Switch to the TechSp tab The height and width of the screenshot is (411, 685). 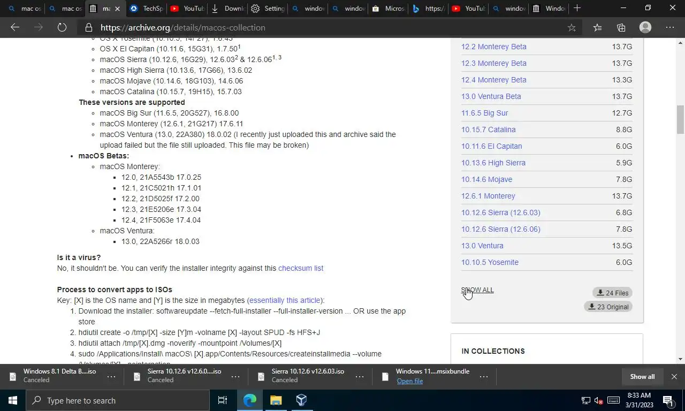[146, 9]
